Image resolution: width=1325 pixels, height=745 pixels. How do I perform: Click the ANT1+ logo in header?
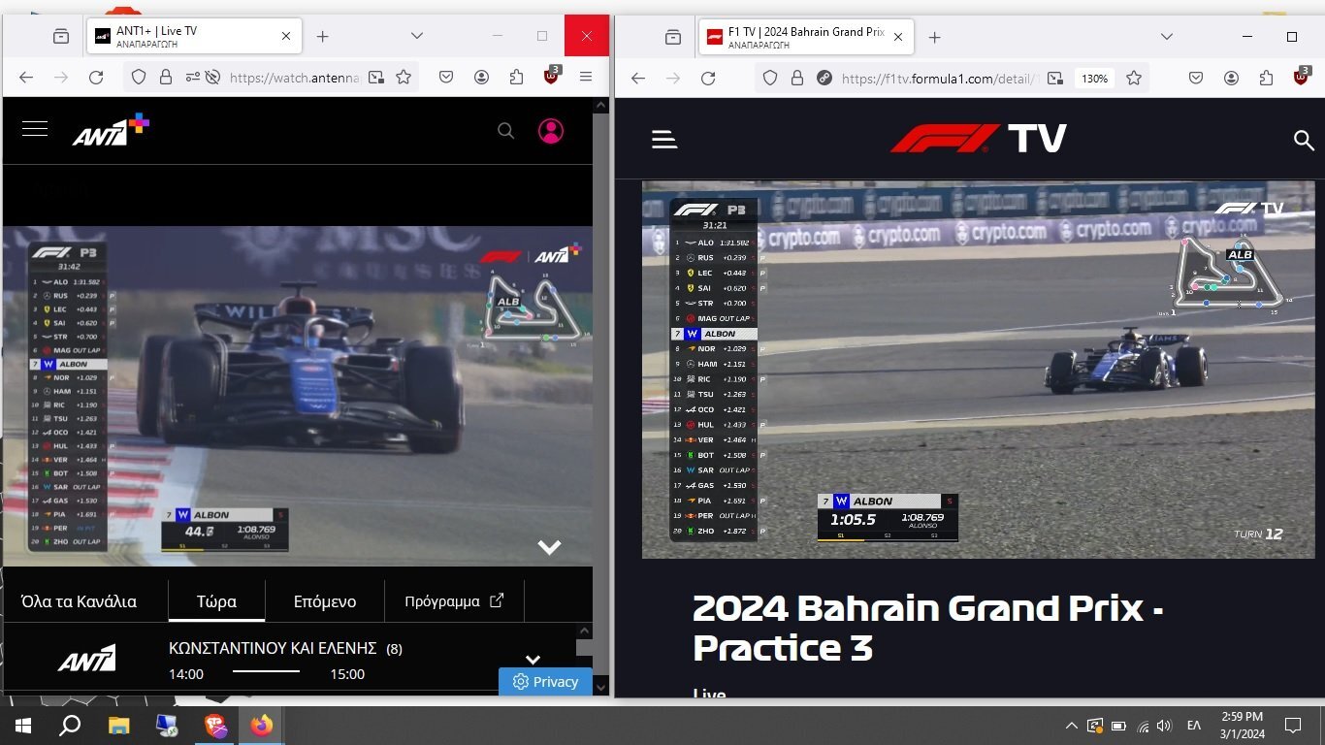[111, 130]
